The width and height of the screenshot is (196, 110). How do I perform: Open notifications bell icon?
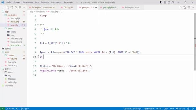click(193, 109)
